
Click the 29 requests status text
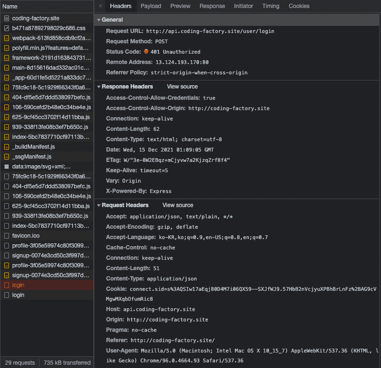[x=20, y=363]
